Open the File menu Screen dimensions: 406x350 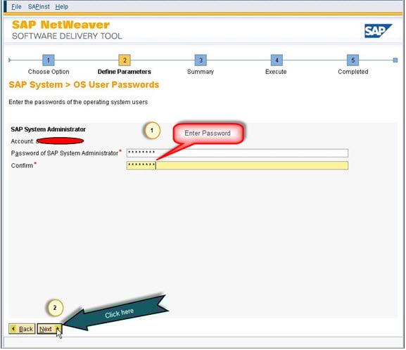point(16,7)
